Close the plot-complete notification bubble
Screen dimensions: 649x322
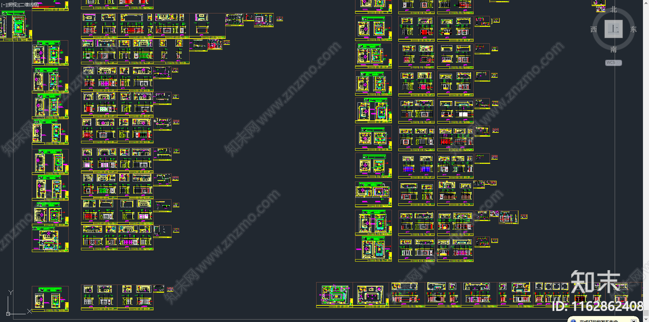tap(634, 320)
